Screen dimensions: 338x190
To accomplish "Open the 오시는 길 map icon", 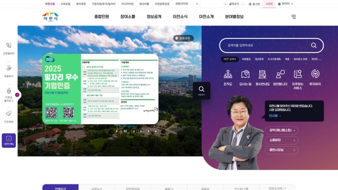I will pyautogui.click(x=245, y=74).
